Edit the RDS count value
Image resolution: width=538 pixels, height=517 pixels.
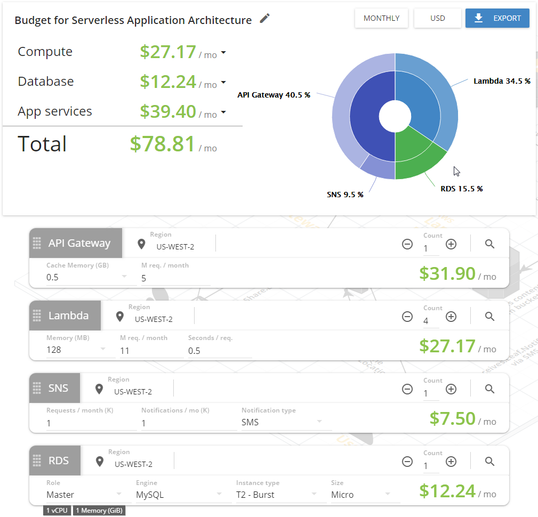431,465
